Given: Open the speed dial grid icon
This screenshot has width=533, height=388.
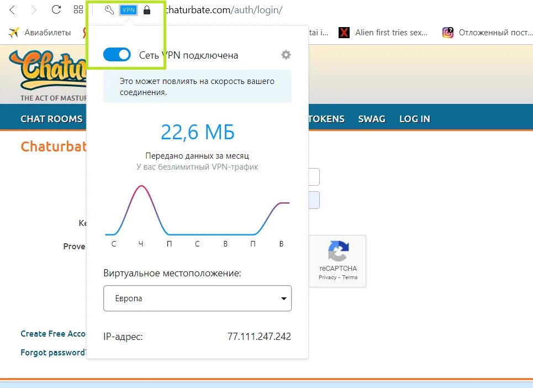Looking at the screenshot, I should pyautogui.click(x=78, y=10).
